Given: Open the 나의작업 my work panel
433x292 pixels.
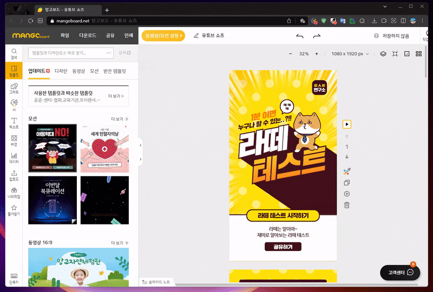Looking at the screenshot, I should (x=14, y=193).
